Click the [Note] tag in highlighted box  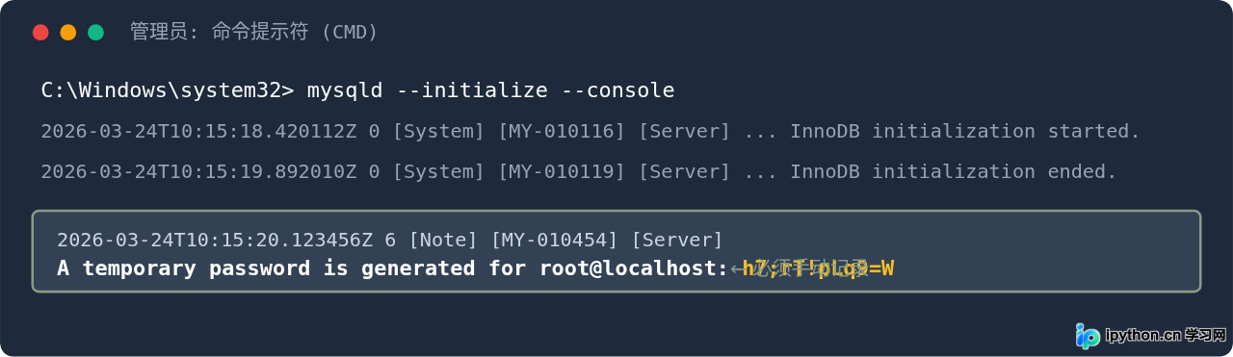[443, 240]
